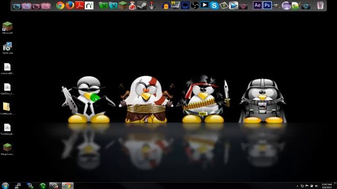Launch Skype from the dock
The height and width of the screenshot is (189, 337).
coord(214,5)
